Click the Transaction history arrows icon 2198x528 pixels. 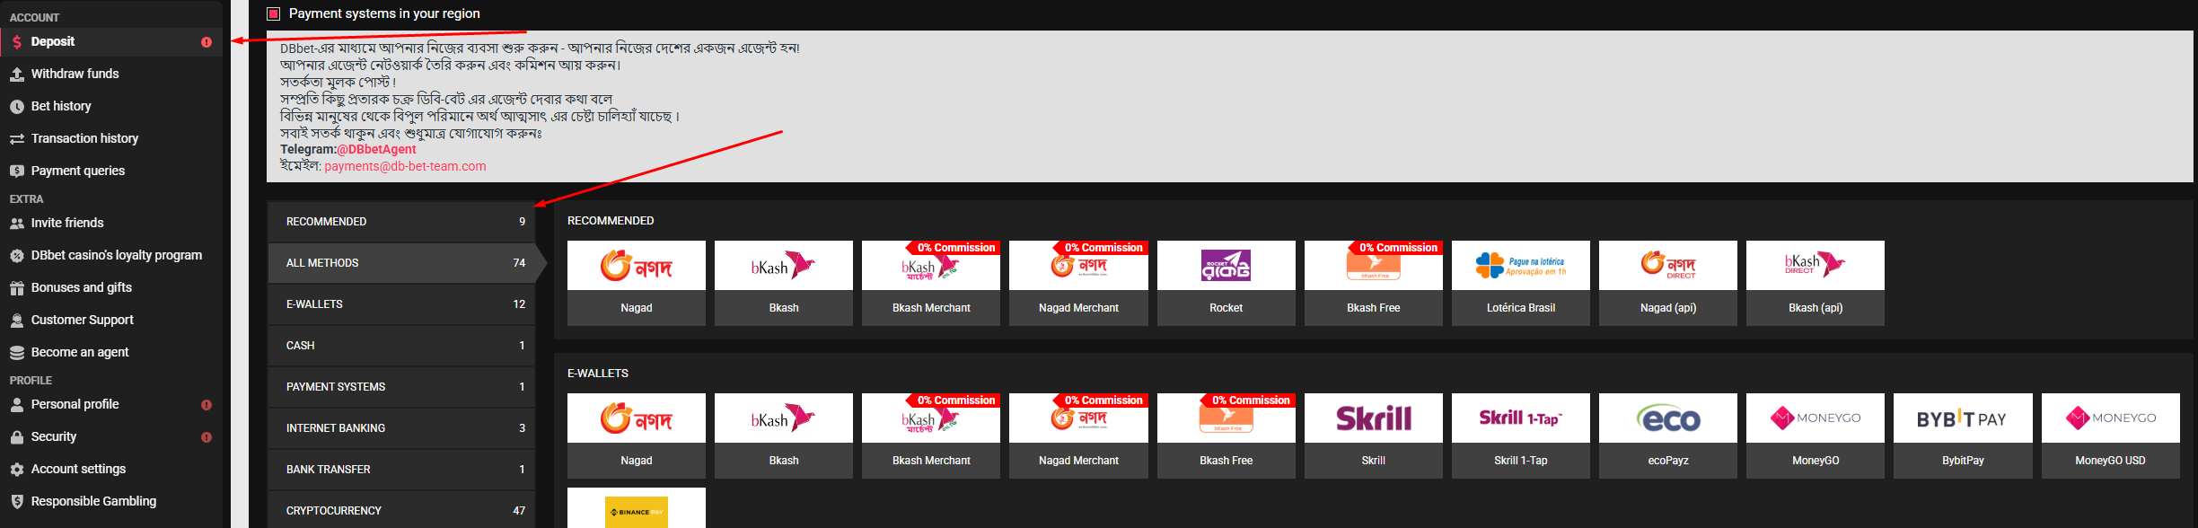click(17, 139)
